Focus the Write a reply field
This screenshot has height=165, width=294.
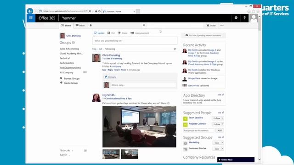coord(143,85)
